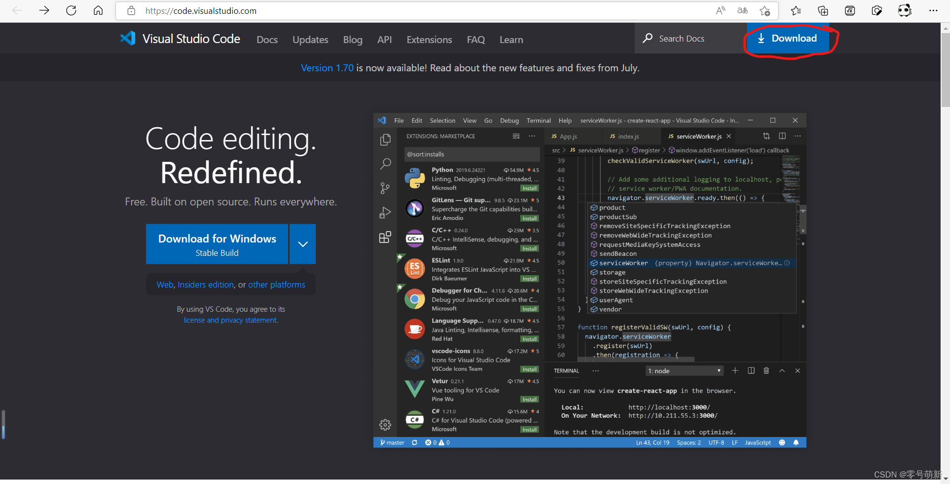Click the site lock icon in address bar
The width and height of the screenshot is (950, 484).
[x=131, y=11]
